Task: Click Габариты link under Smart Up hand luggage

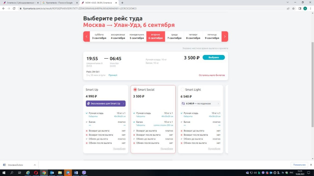Action: click(93, 116)
